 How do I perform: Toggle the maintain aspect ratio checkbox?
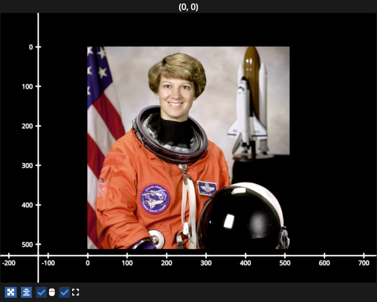tap(64, 292)
